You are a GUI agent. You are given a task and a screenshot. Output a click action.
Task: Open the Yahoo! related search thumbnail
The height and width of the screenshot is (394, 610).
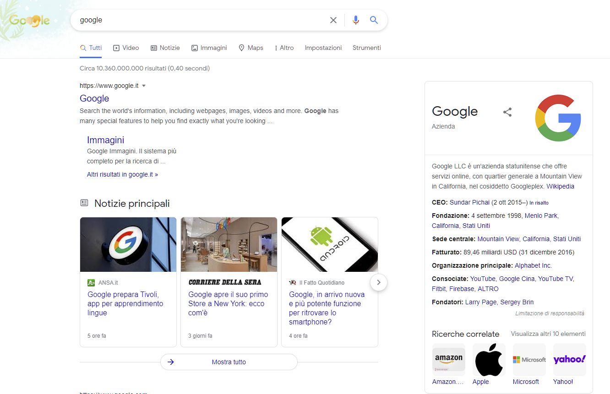(570, 360)
